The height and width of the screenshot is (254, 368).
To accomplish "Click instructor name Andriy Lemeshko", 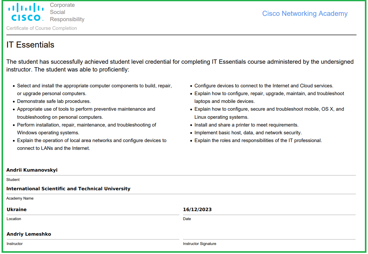I will [x=29, y=234].
